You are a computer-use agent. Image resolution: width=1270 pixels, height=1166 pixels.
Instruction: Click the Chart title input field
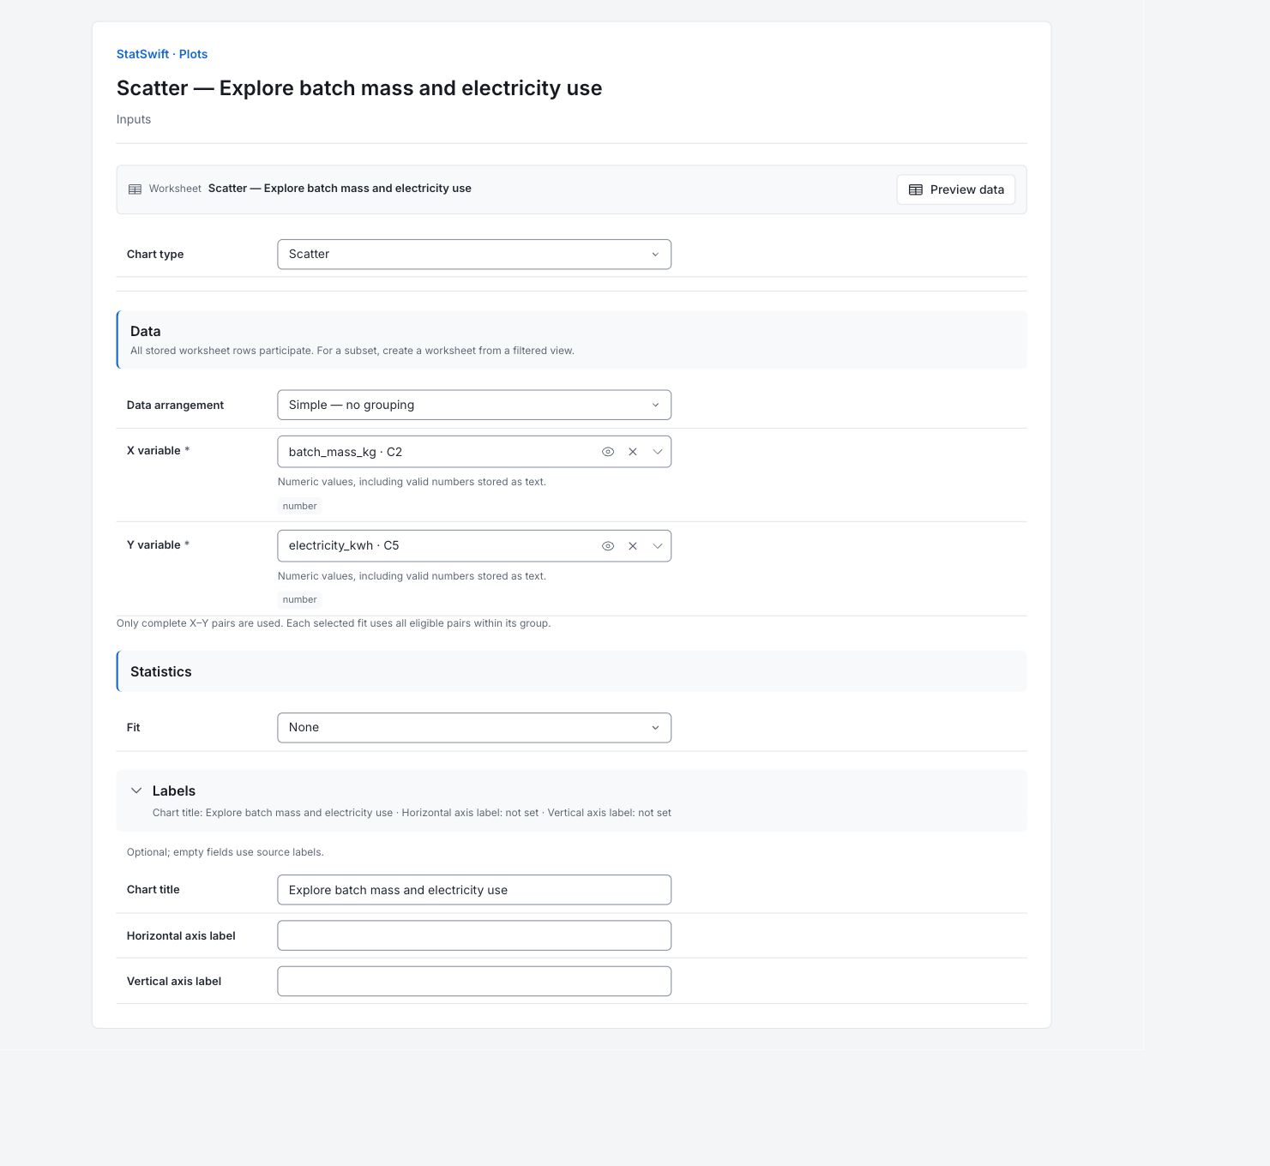[474, 890]
